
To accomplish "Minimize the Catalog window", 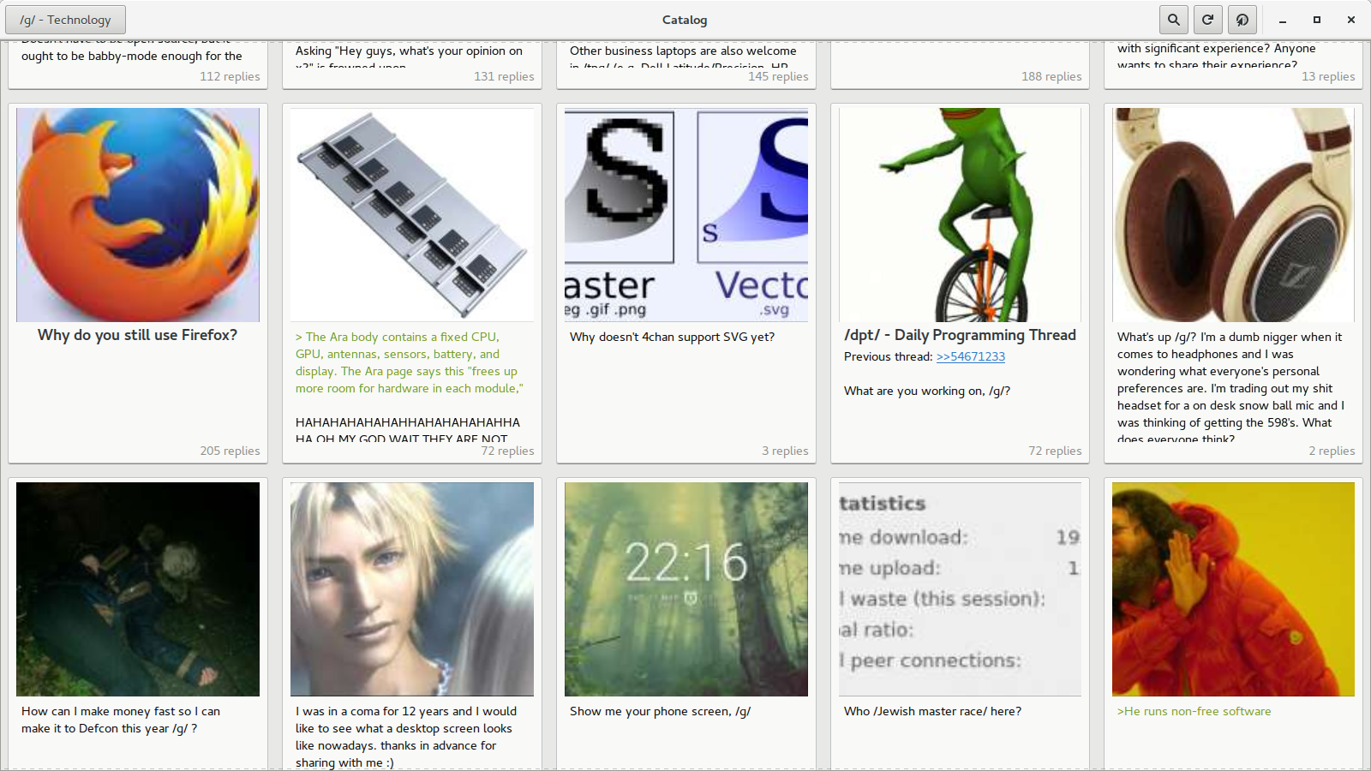I will click(1283, 20).
